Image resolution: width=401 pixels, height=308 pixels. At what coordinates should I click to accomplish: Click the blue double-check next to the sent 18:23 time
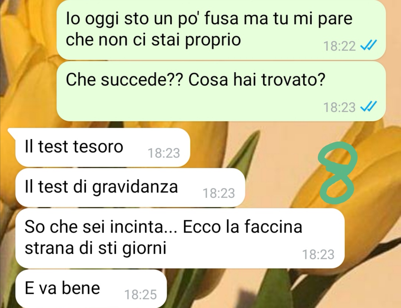click(368, 106)
